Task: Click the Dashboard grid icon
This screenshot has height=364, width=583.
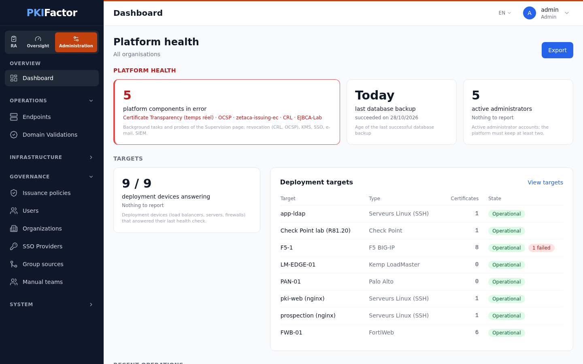Action: click(x=14, y=78)
